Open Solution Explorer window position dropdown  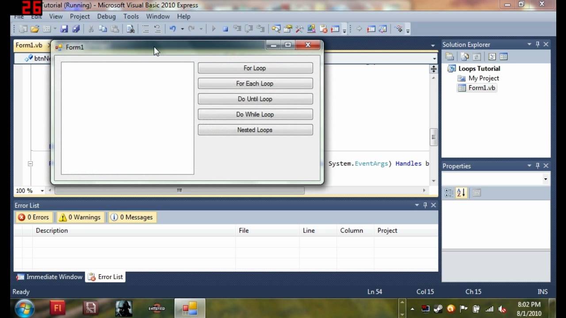click(x=529, y=44)
